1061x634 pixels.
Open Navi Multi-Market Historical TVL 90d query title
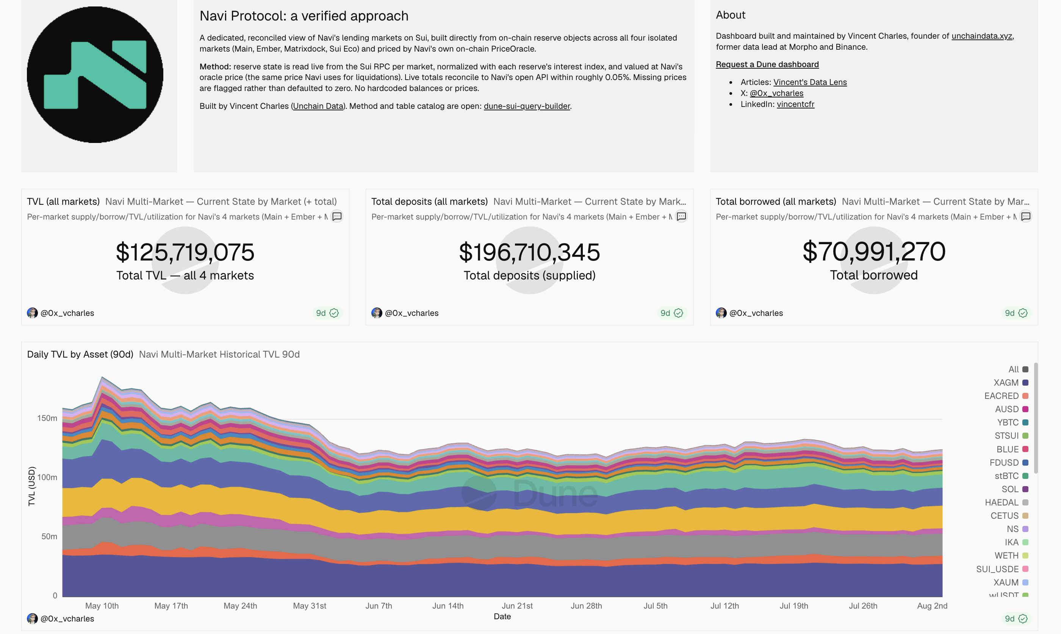(x=219, y=355)
